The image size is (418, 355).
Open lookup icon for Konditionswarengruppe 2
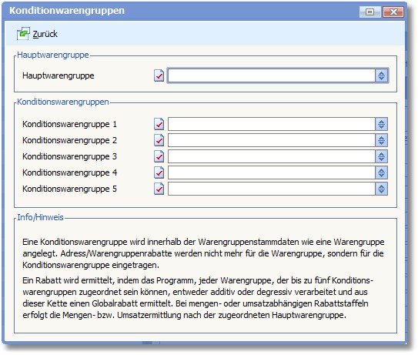[x=159, y=140]
